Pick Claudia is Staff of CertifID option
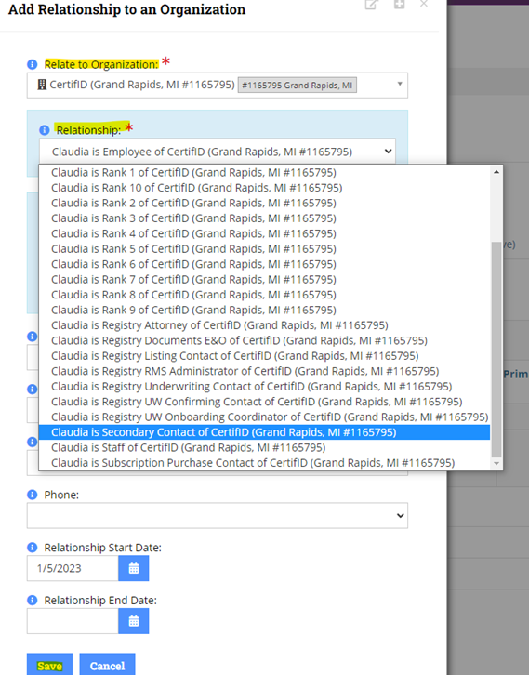The height and width of the screenshot is (675, 529). click(264, 448)
